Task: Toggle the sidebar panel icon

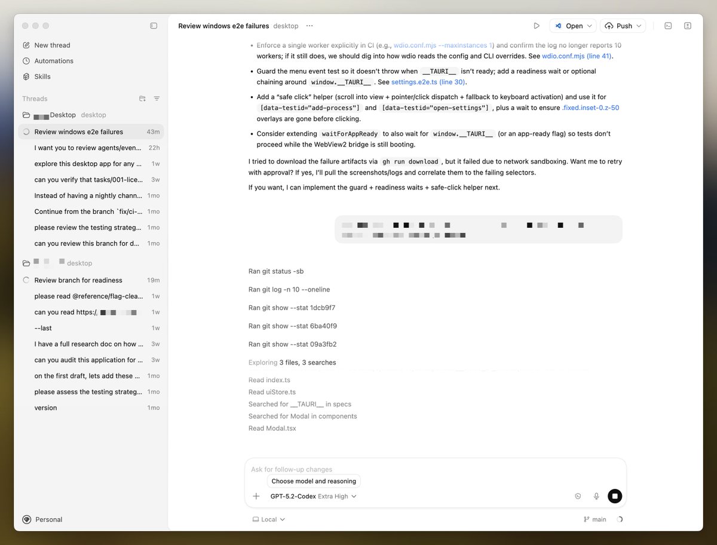Action: pyautogui.click(x=154, y=26)
